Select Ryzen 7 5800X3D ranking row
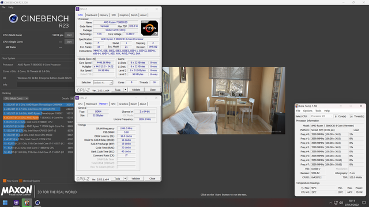 coord(38,117)
